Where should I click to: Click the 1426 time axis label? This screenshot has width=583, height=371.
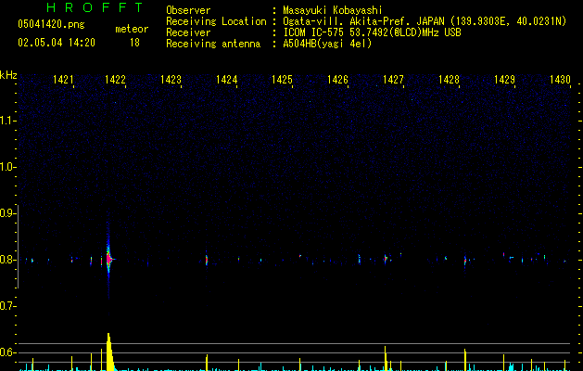(337, 80)
